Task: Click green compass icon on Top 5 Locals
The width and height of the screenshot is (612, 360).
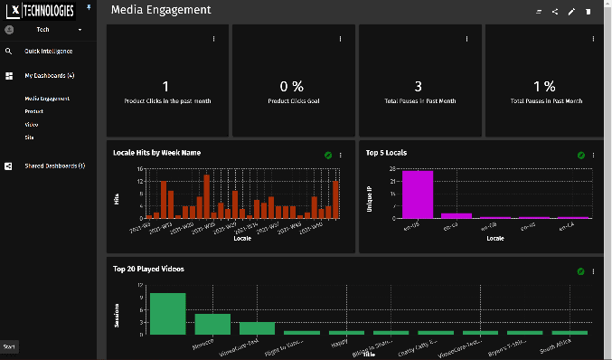Action: (580, 156)
